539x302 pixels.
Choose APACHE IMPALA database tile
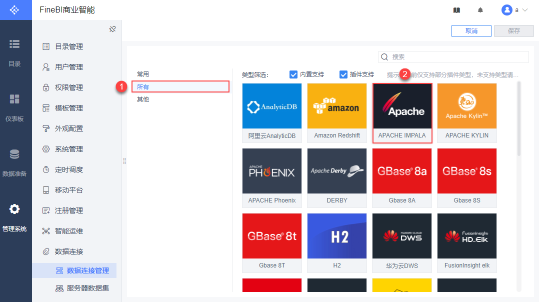coord(402,112)
